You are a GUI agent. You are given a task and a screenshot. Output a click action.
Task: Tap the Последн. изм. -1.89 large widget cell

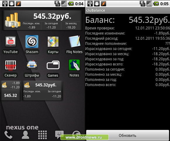[31, 25]
